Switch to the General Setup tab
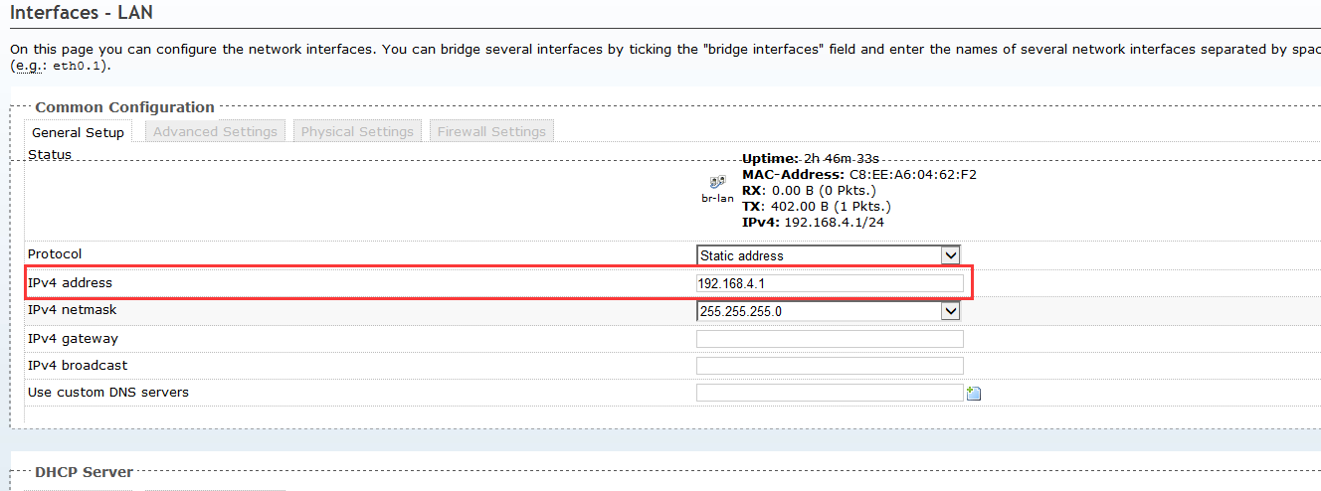The height and width of the screenshot is (491, 1321). click(x=78, y=132)
